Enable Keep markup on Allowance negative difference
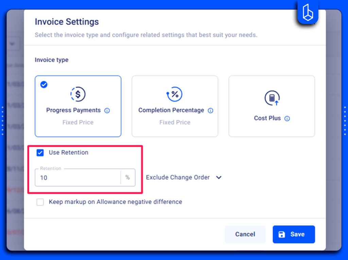 [40, 202]
